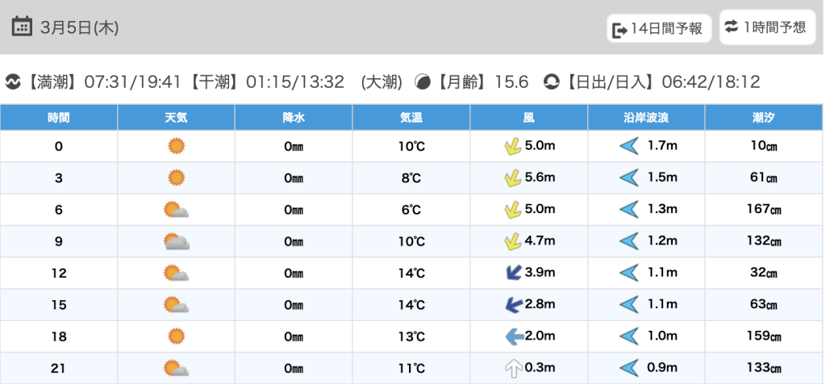
Task: Click the 沿岸波浪 column header
Action: 646,118
